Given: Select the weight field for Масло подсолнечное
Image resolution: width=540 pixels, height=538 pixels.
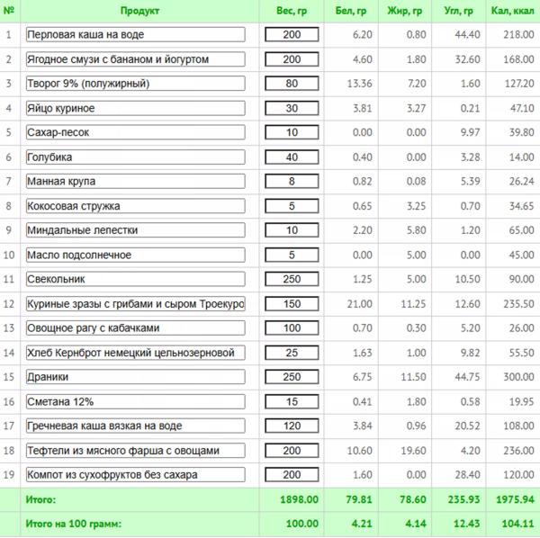Looking at the screenshot, I should [x=292, y=255].
